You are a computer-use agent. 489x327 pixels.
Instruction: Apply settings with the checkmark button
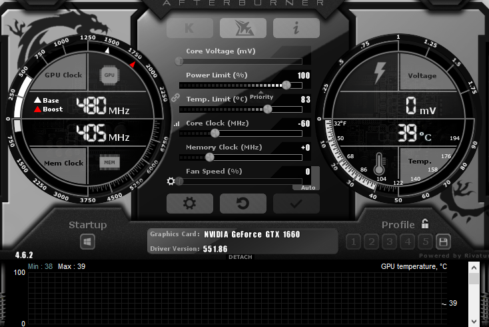(296, 204)
